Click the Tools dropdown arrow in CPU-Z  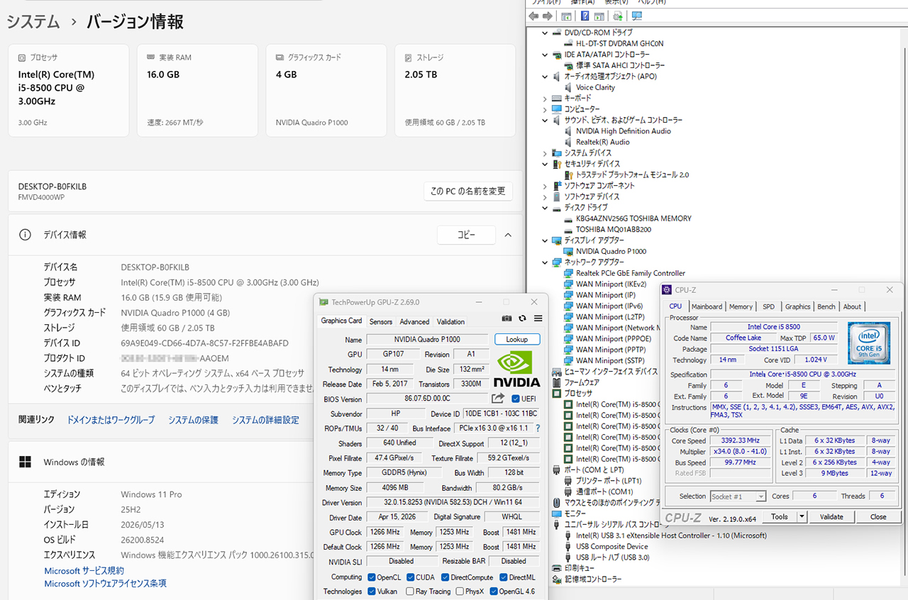tap(802, 517)
